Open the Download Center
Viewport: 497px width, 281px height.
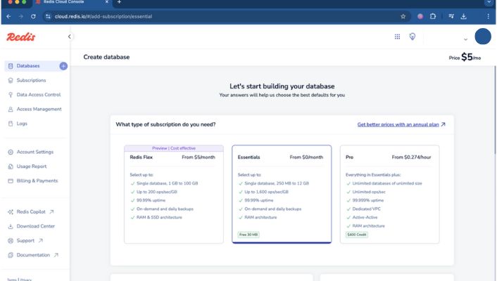tap(35, 226)
